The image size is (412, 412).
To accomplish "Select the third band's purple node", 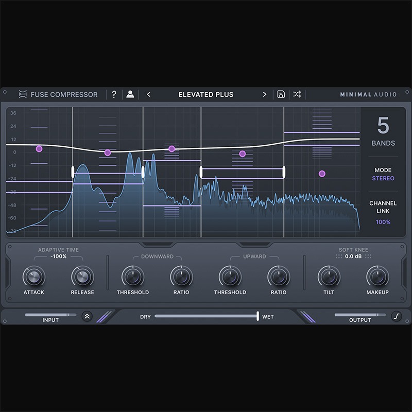I will tap(171, 149).
